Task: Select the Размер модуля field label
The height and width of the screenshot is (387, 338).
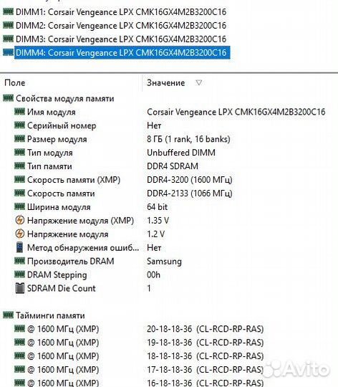Action: tap(57, 140)
